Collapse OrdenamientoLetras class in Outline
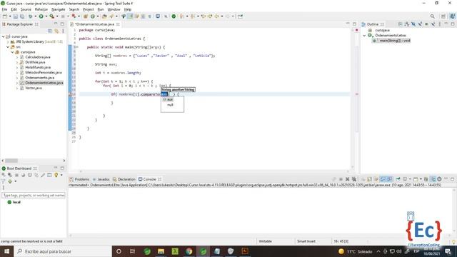This screenshot has width=457, height=257. [x=364, y=35]
